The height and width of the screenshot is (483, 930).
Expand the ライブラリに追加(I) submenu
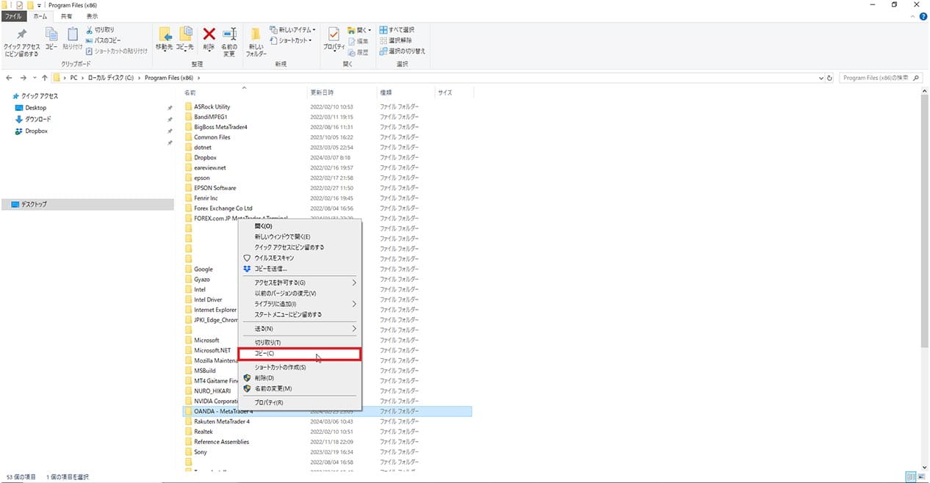354,304
